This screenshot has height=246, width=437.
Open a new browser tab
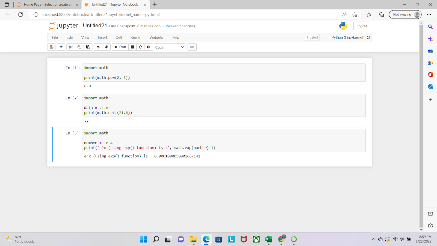pos(155,4)
